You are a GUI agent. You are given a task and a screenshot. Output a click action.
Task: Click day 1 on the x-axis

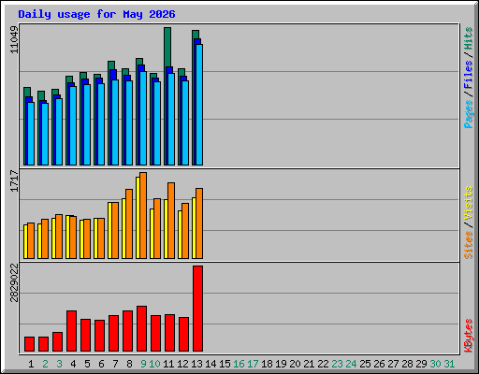click(31, 364)
